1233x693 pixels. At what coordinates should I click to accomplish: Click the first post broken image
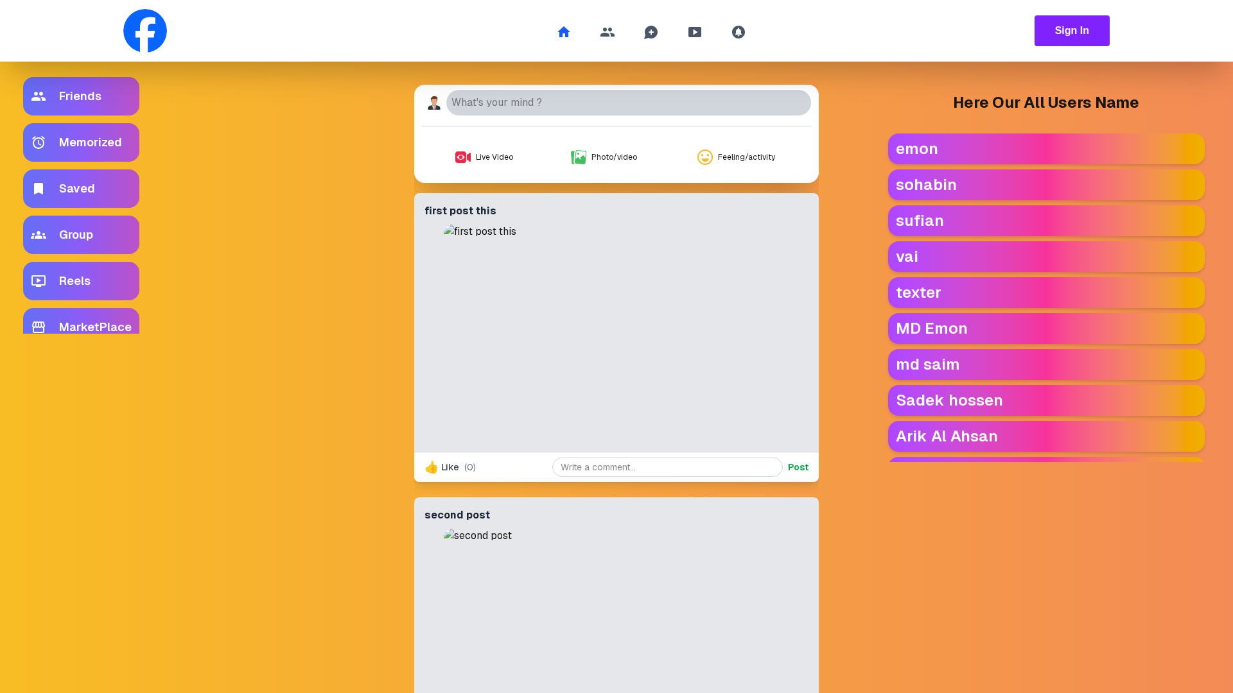(480, 232)
